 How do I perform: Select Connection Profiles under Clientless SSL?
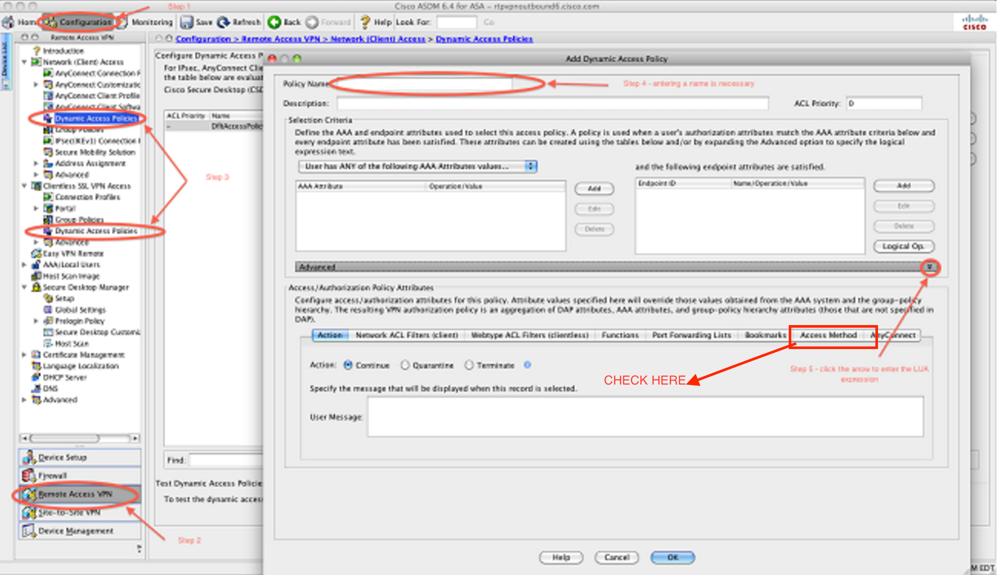(x=87, y=197)
